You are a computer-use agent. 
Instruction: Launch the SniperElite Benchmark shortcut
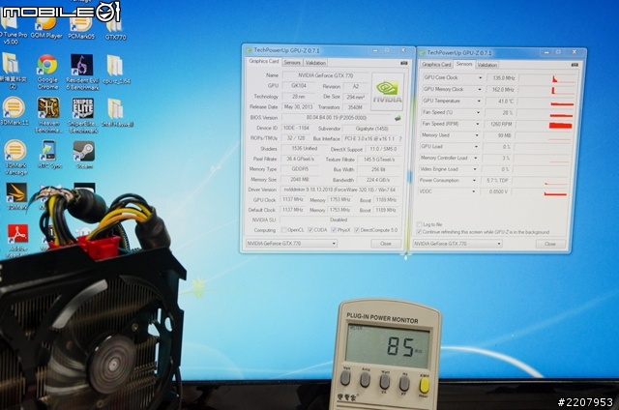click(x=82, y=115)
